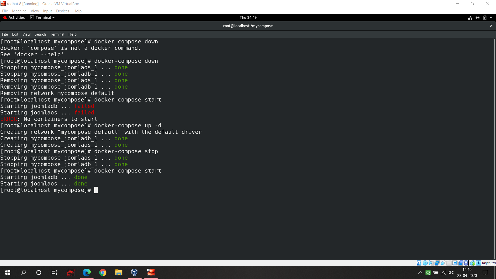Click the Activities button in top bar
Image resolution: width=496 pixels, height=279 pixels.
click(x=16, y=17)
